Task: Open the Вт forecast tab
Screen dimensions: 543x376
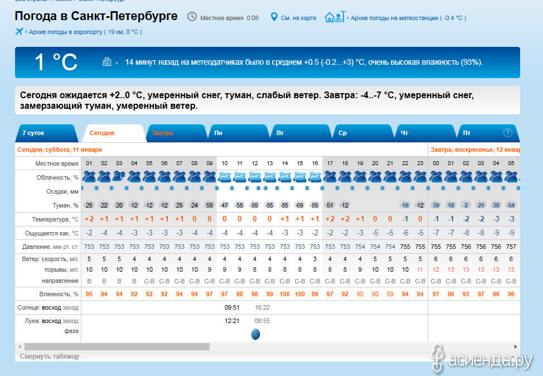Action: [x=300, y=133]
